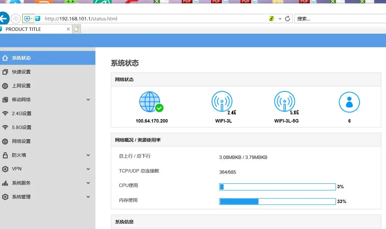Click the 系统信息 section header
Screen dimensions: 386x229
pyautogui.click(x=246, y=222)
